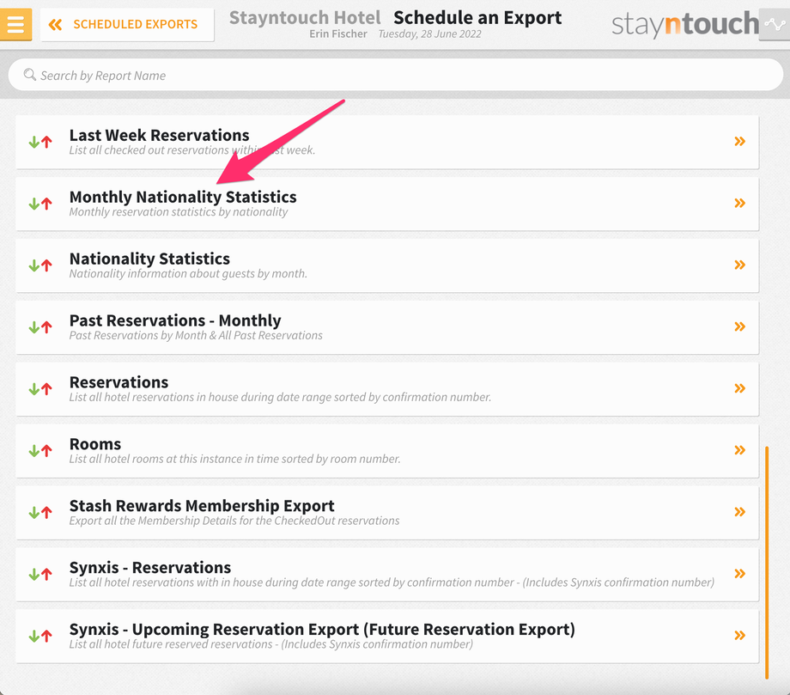790x695 pixels.
Task: Select the Nationality Statistics title
Action: pos(149,259)
